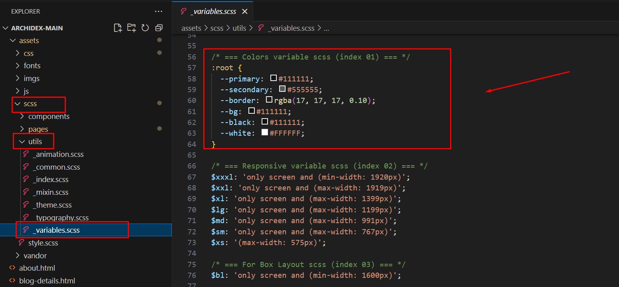Collapse the utils folder

22,142
